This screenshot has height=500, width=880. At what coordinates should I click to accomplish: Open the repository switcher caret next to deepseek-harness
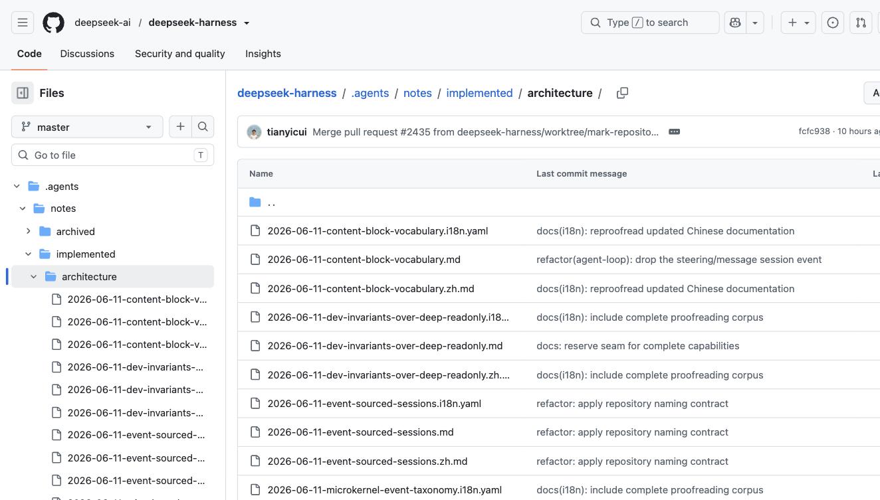click(247, 23)
